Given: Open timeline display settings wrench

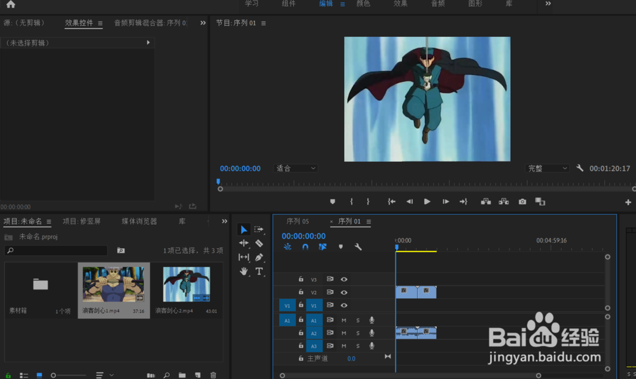Looking at the screenshot, I should pos(357,246).
